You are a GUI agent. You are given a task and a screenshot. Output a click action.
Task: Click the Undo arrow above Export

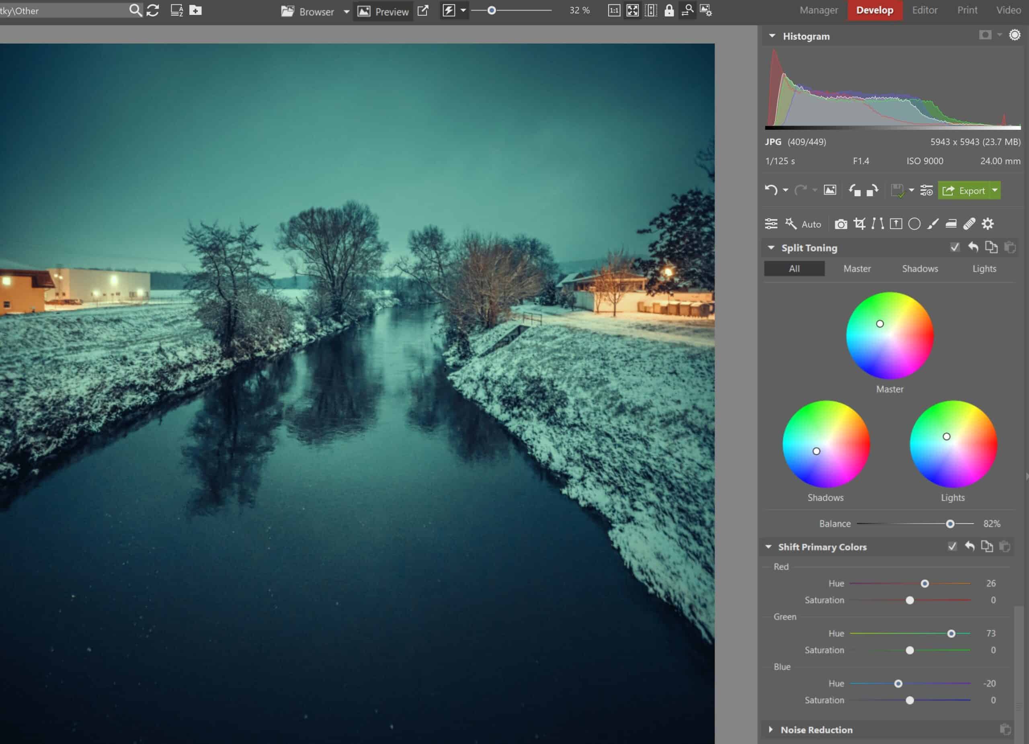click(771, 190)
